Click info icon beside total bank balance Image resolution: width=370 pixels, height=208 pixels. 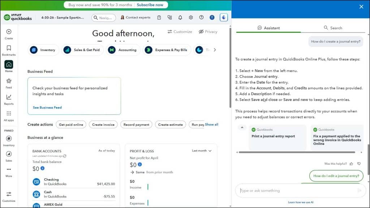click(43, 168)
